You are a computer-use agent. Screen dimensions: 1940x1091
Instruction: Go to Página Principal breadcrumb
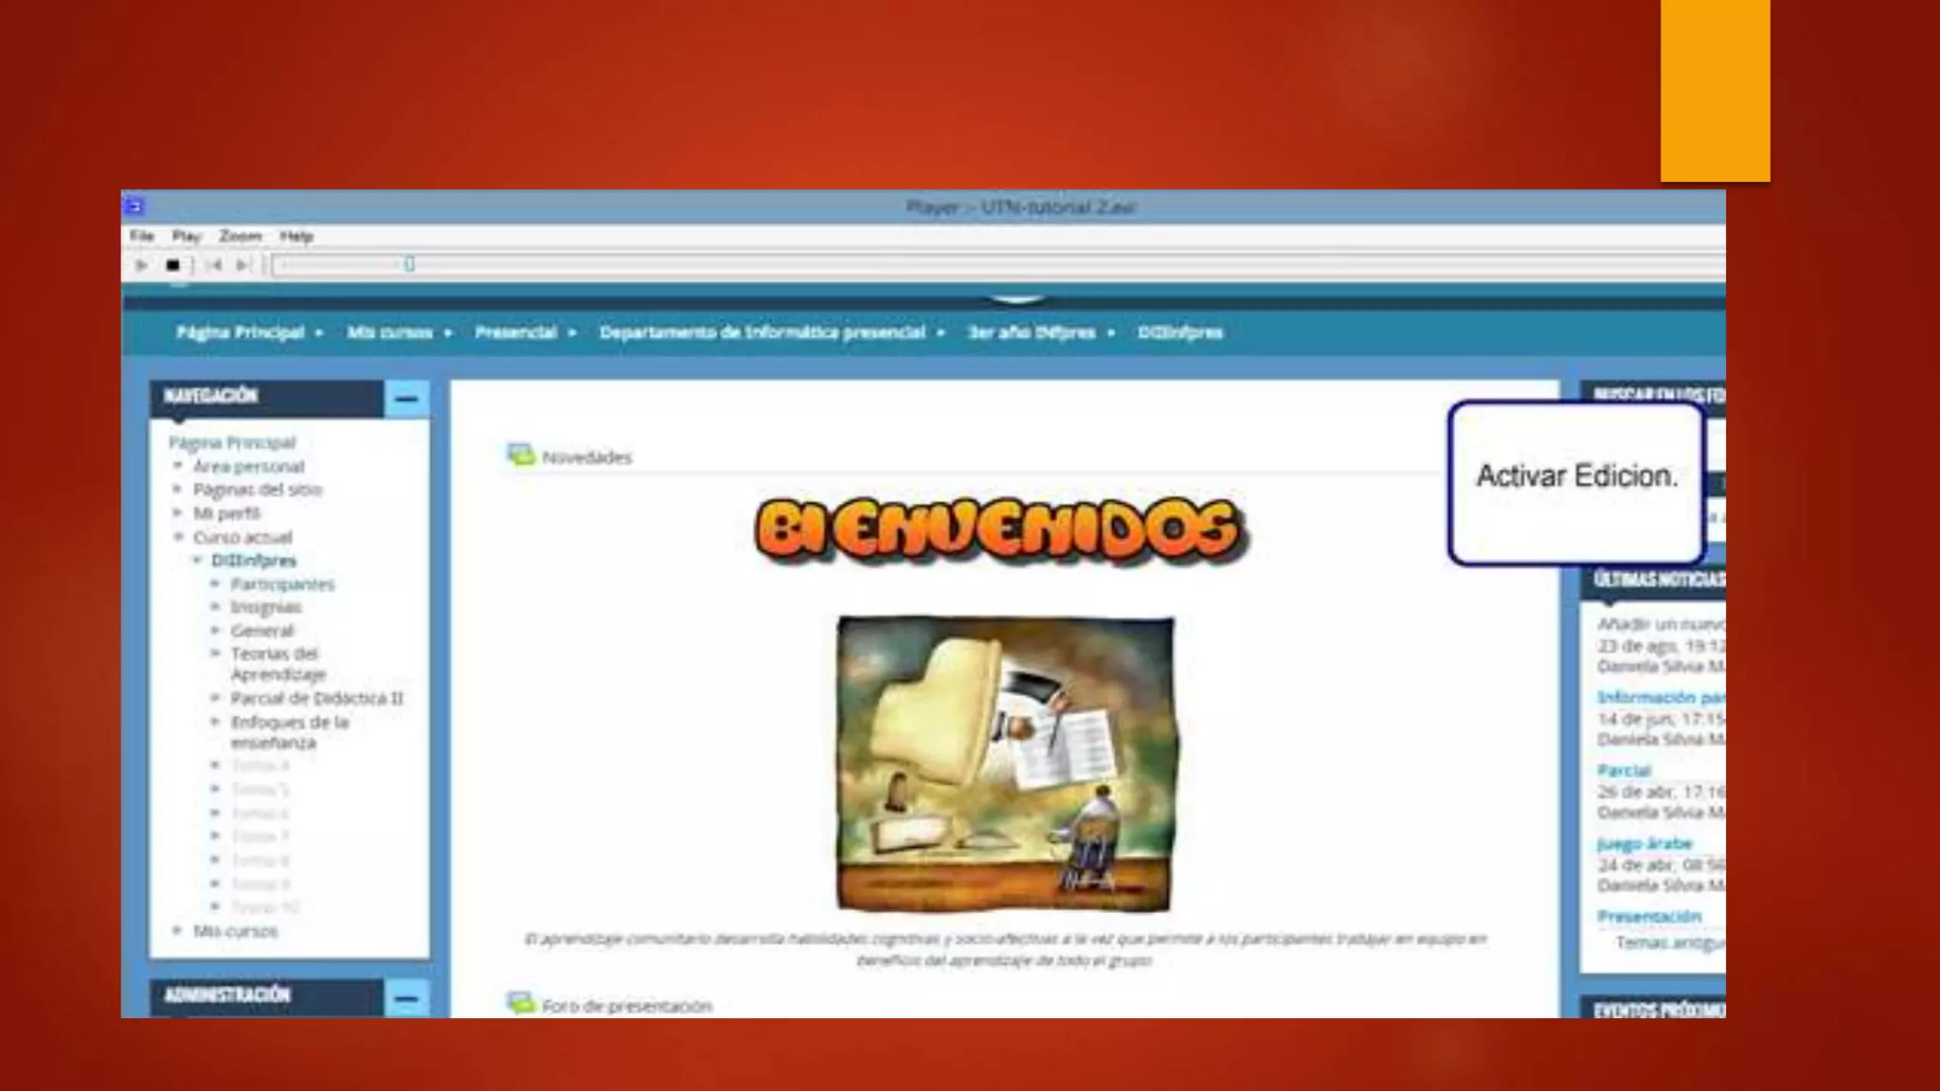pyautogui.click(x=240, y=332)
